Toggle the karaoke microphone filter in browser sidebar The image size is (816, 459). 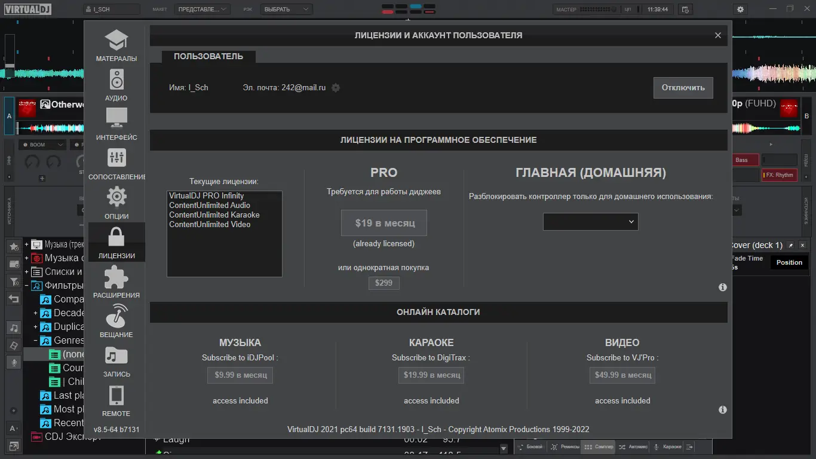coord(14,363)
